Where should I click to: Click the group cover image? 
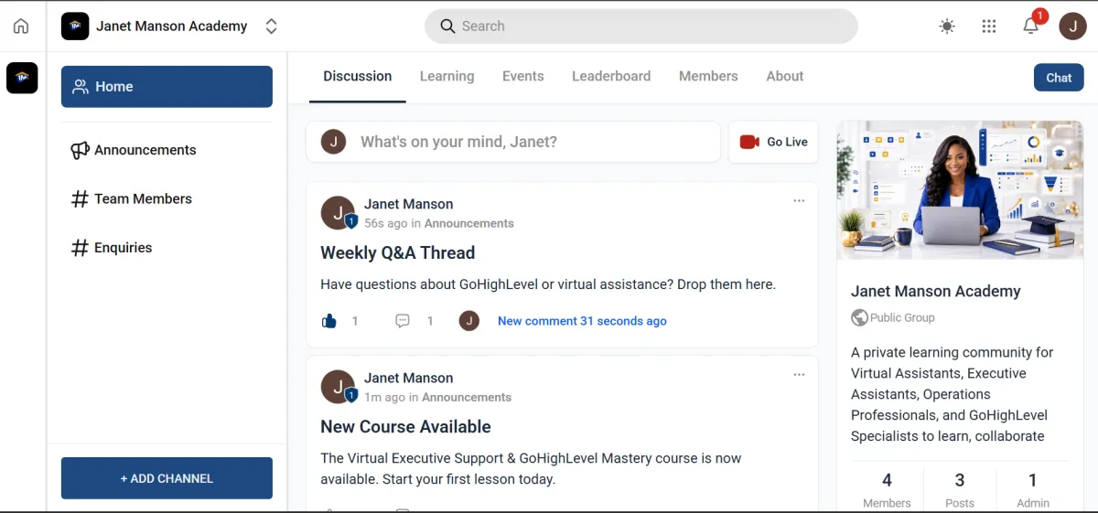960,190
